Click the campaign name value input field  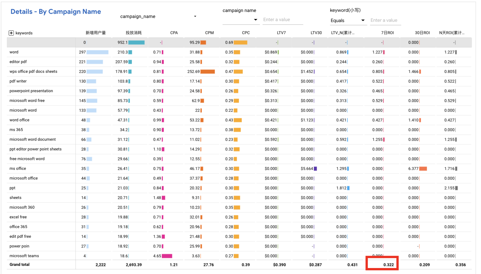(x=283, y=20)
